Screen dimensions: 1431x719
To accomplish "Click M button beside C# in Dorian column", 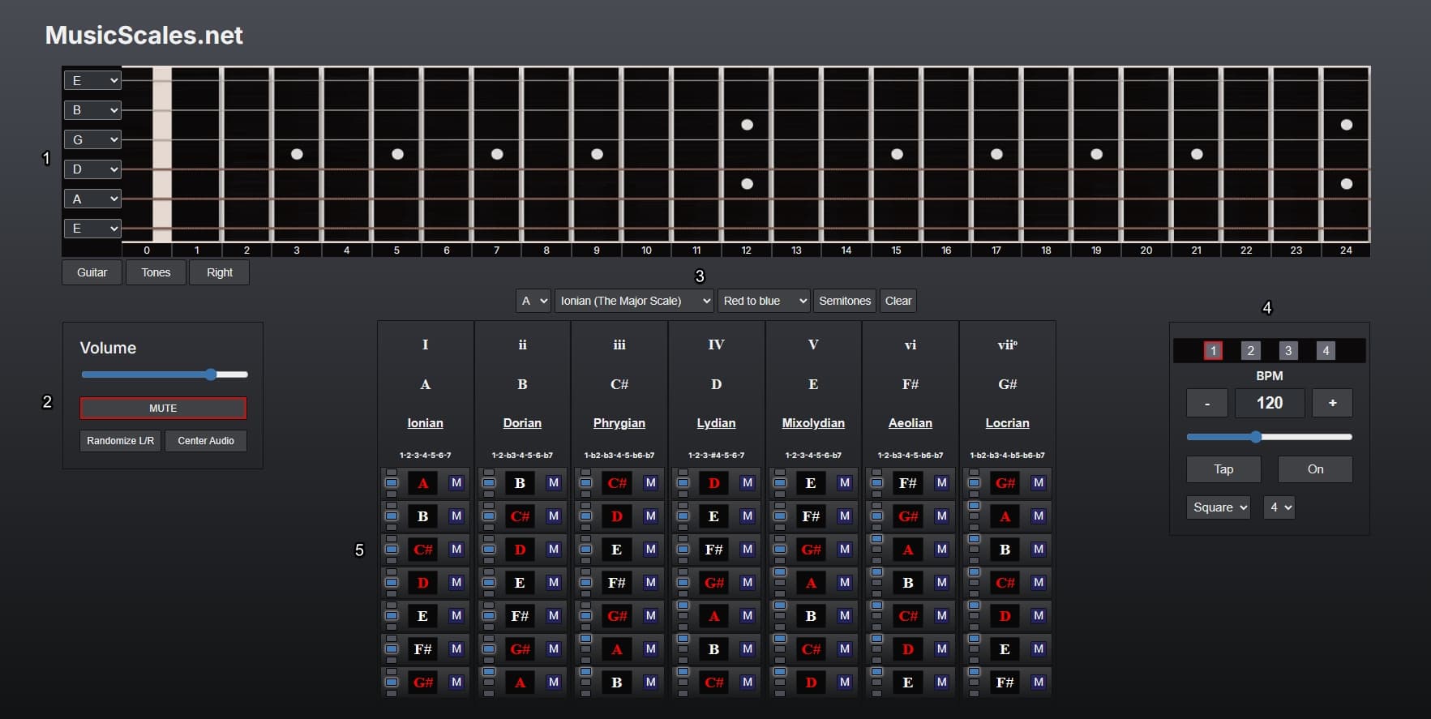I will (554, 516).
